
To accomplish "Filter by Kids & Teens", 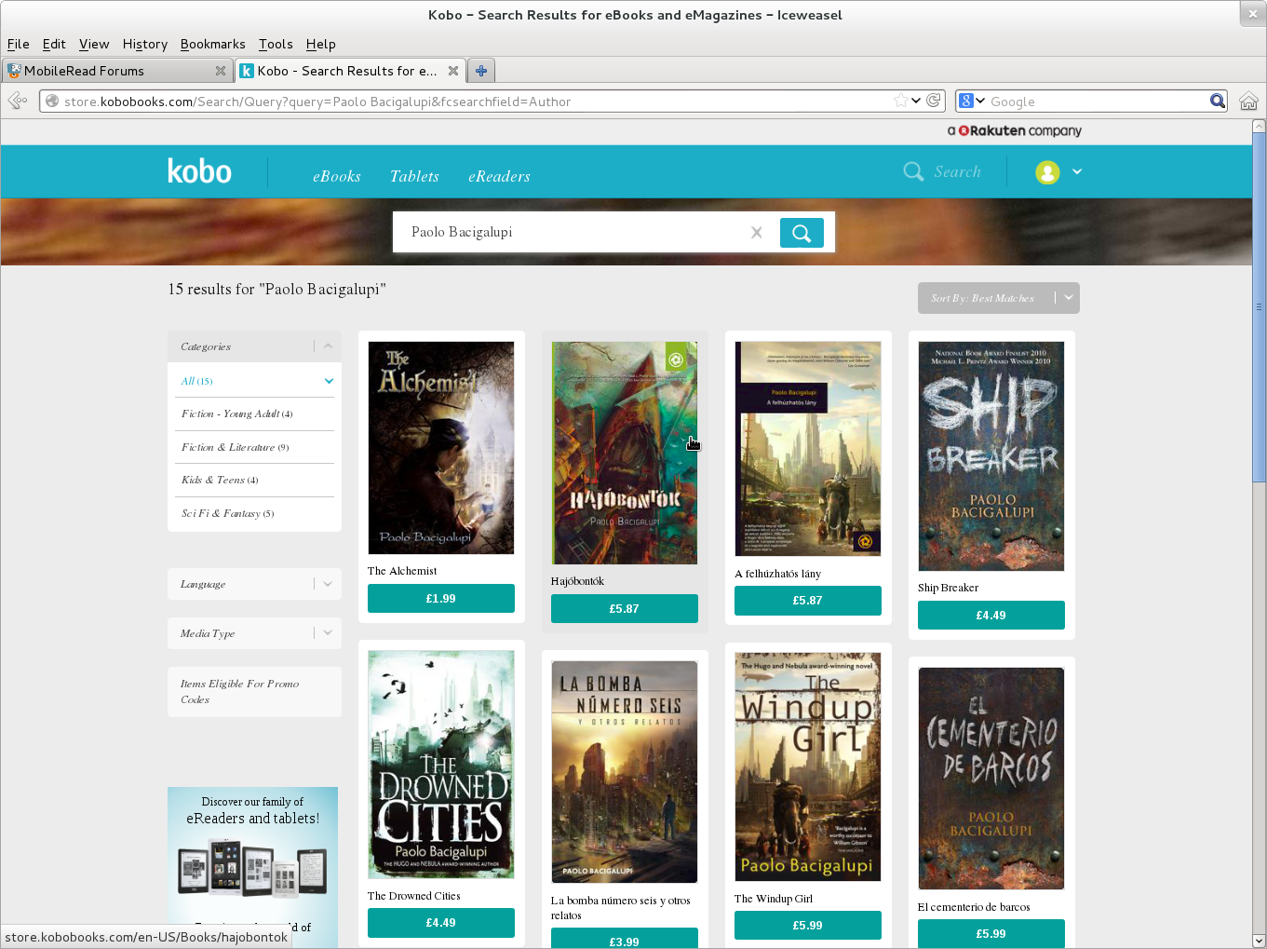I will click(x=220, y=480).
